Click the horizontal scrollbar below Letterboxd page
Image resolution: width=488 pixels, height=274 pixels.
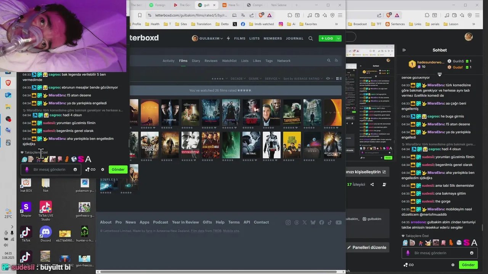point(219,272)
